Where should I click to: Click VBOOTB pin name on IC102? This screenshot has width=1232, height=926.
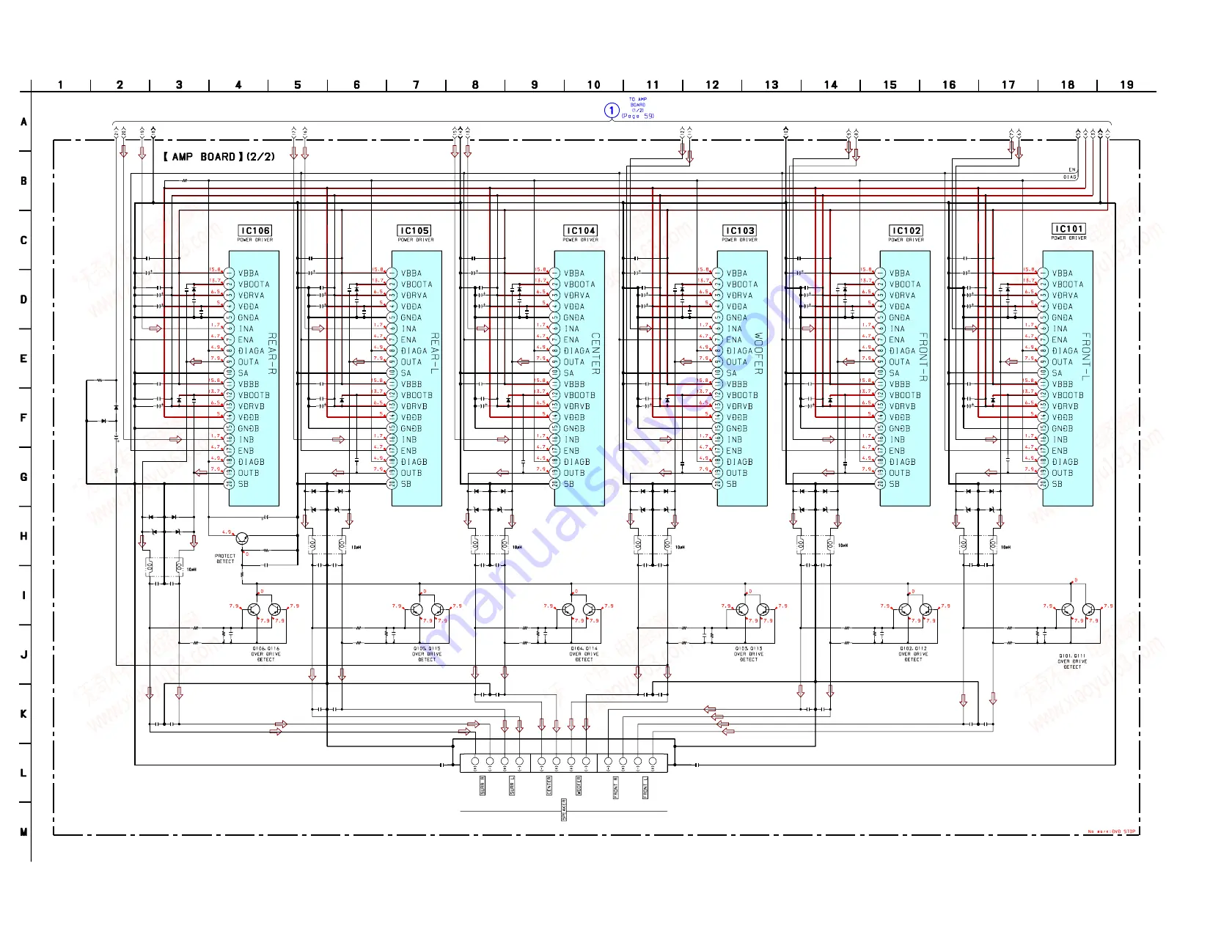pos(905,395)
